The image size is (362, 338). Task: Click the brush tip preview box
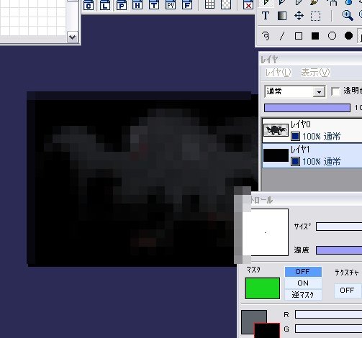click(x=265, y=232)
